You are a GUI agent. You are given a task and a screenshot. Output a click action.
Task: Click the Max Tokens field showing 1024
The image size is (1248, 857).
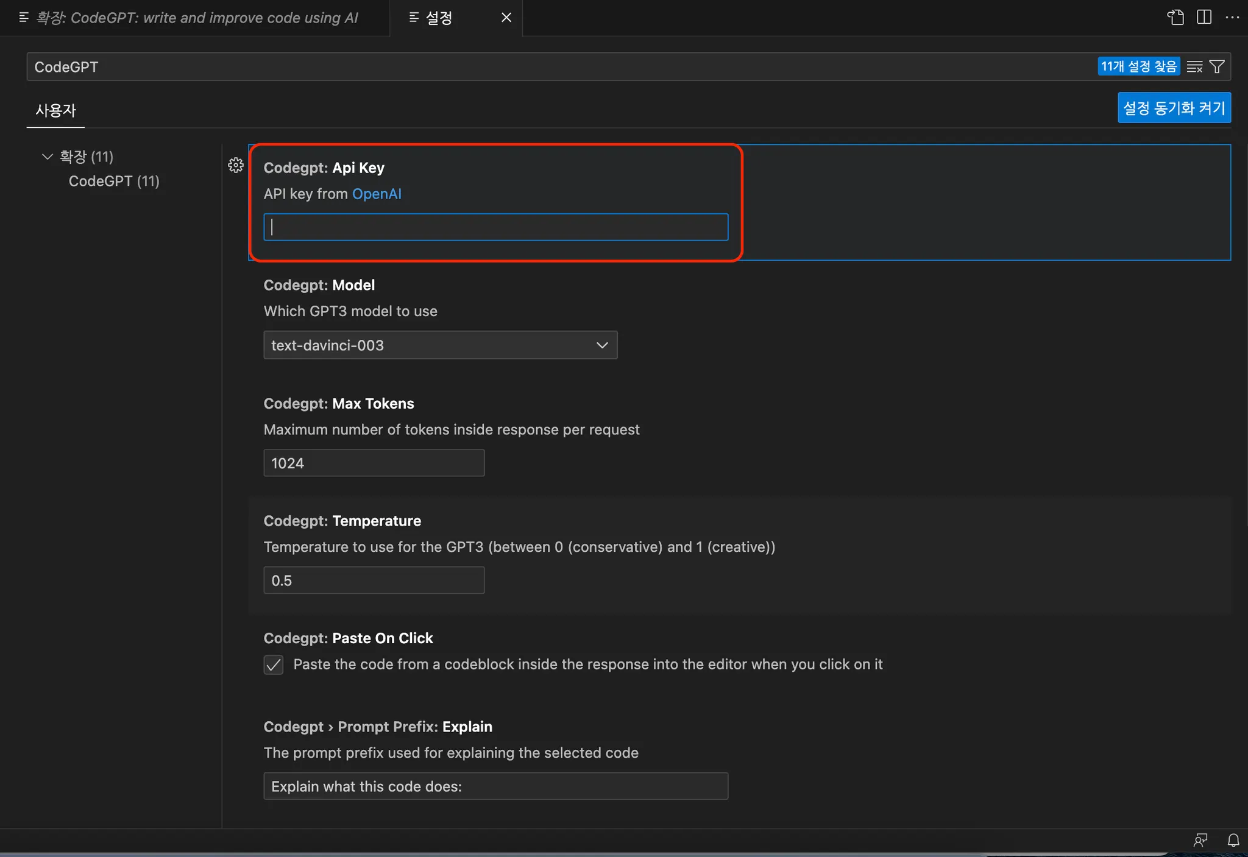coord(374,463)
